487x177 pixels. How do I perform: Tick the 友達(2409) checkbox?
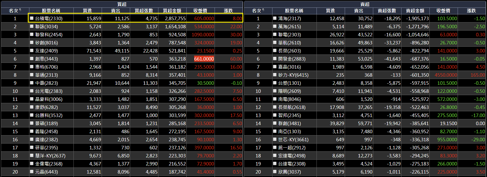coord(32,50)
